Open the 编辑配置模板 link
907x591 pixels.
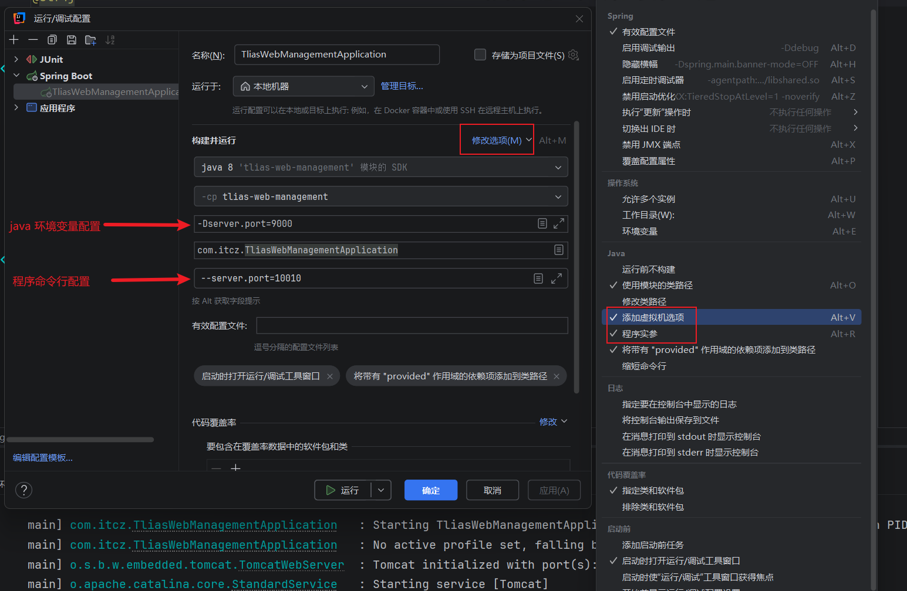point(43,457)
